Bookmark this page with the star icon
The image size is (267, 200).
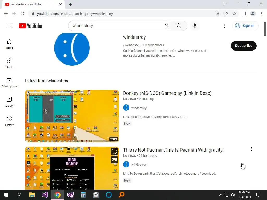click(x=234, y=14)
